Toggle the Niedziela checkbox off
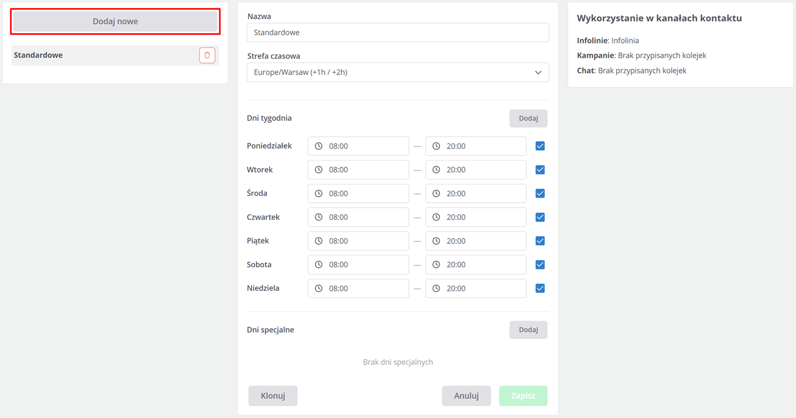Viewport: 796px width, 418px height. coord(540,289)
